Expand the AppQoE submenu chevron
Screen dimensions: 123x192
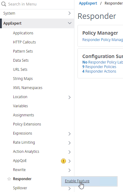pyautogui.click(x=70, y=161)
